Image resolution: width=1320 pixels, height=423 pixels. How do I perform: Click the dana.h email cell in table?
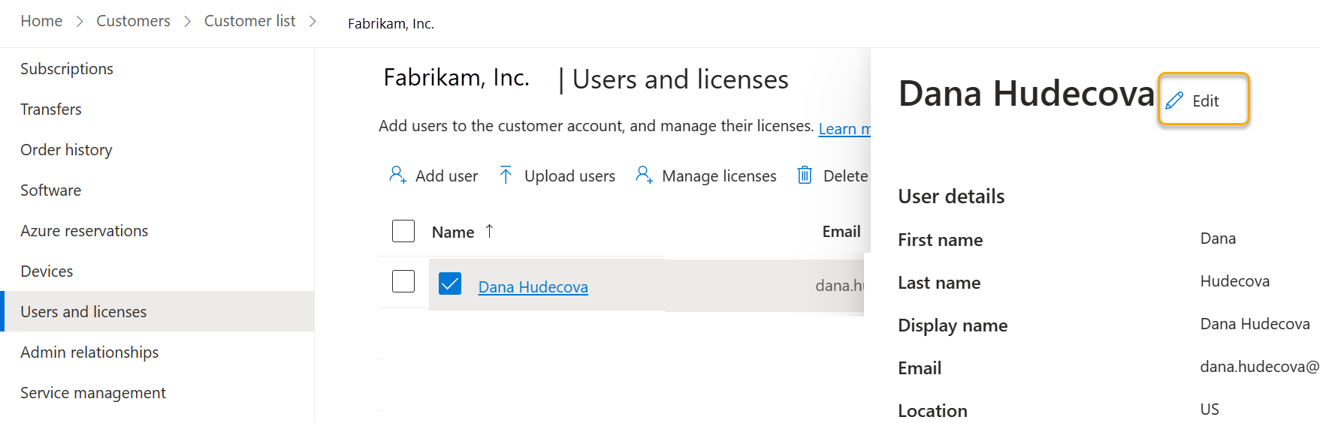[840, 286]
